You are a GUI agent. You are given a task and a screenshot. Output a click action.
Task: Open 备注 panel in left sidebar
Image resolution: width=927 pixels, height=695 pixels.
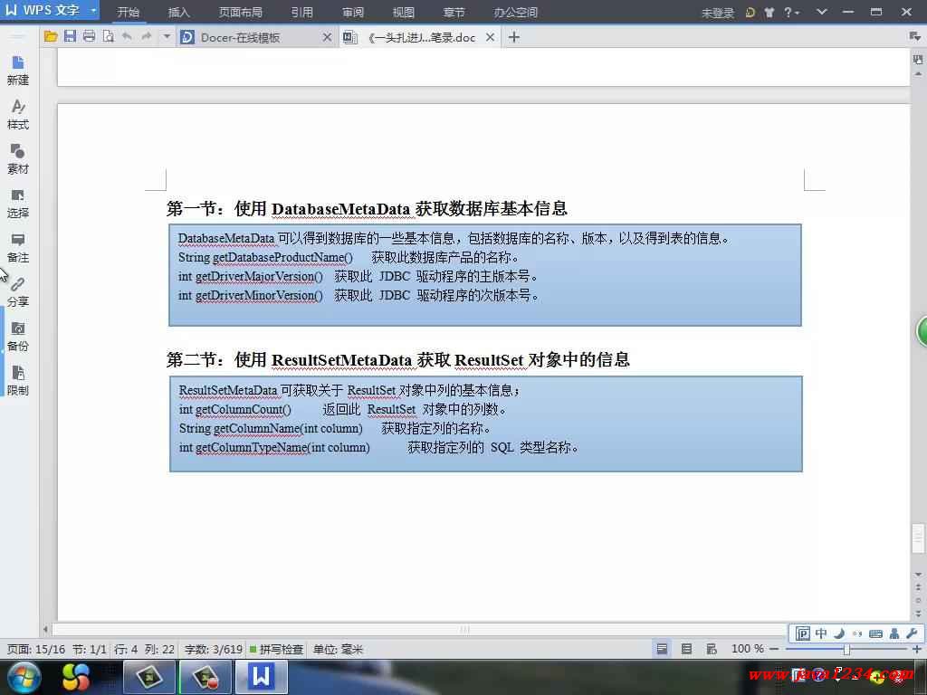18,248
